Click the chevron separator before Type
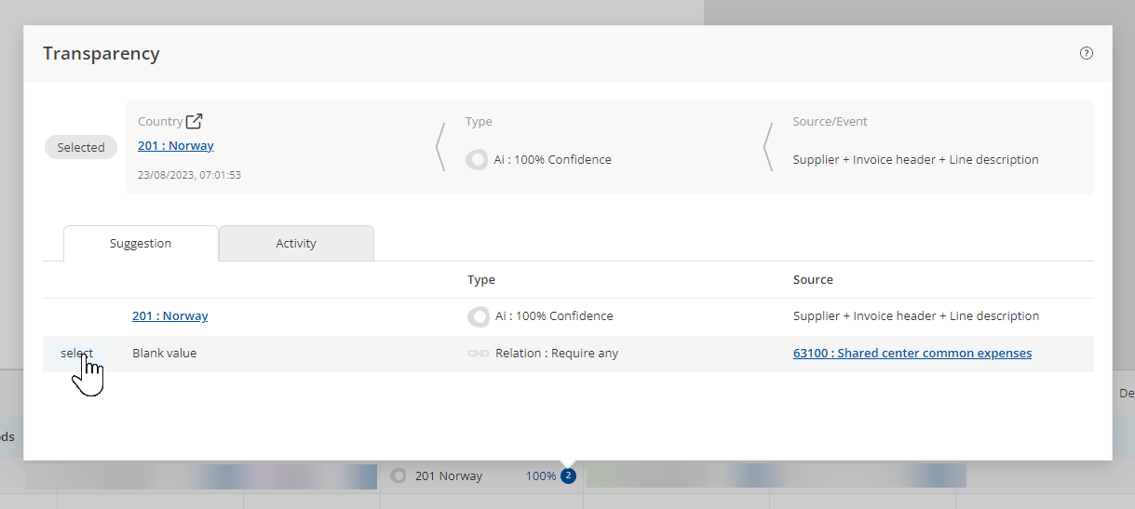1135x509 pixels. [440, 147]
